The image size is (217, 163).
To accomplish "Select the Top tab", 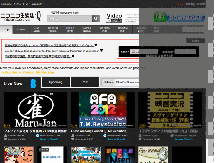I will pyautogui.click(x=6, y=29).
